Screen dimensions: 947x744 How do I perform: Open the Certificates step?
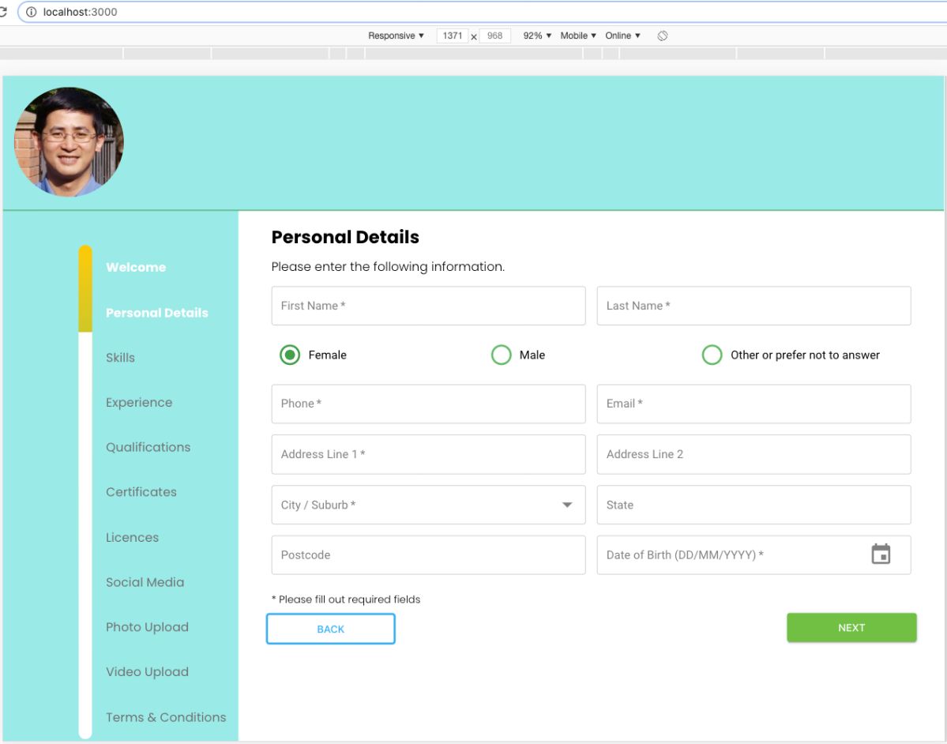point(141,491)
